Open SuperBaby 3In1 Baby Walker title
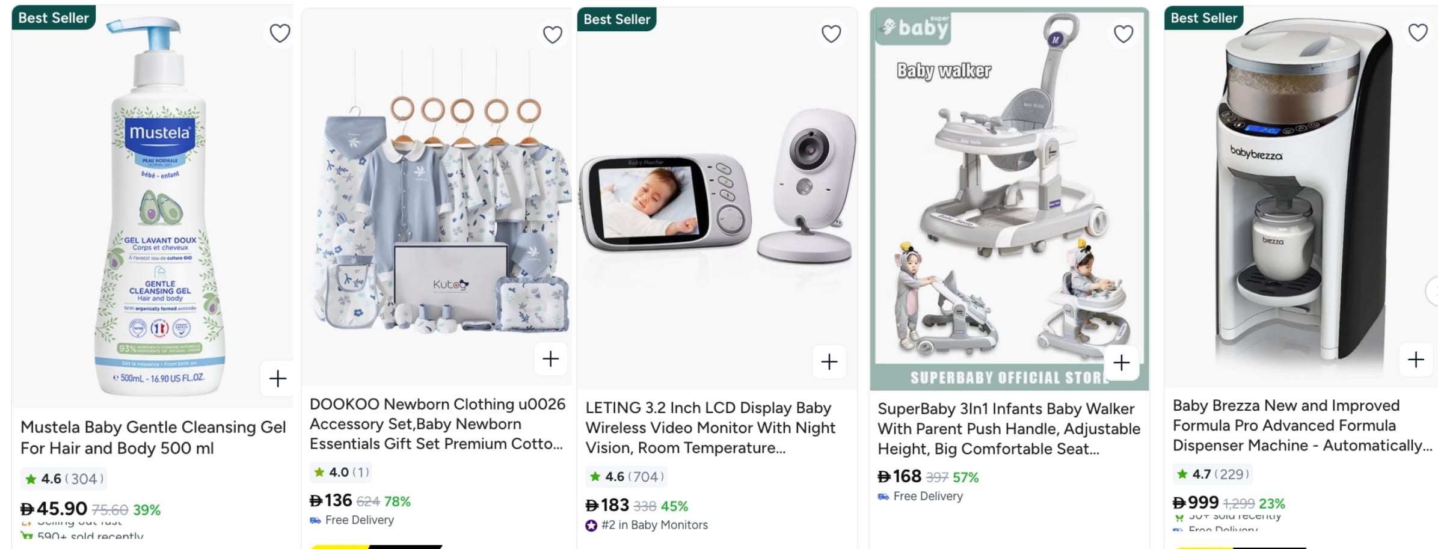 1009,429
